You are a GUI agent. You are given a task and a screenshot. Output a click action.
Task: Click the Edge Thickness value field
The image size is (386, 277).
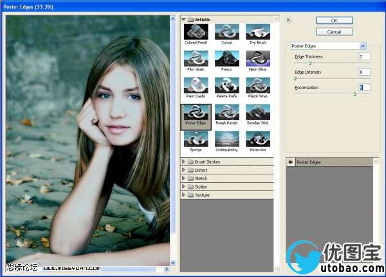coord(365,57)
